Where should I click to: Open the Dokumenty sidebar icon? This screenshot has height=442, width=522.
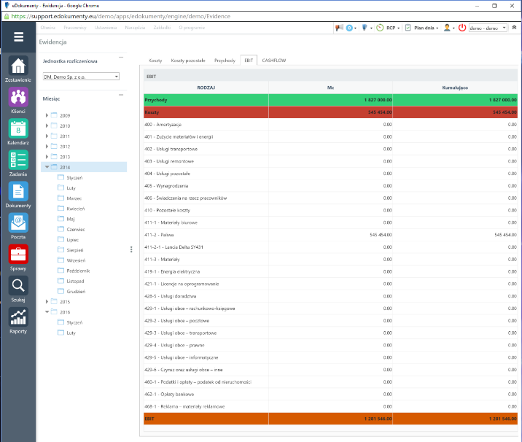pos(18,192)
